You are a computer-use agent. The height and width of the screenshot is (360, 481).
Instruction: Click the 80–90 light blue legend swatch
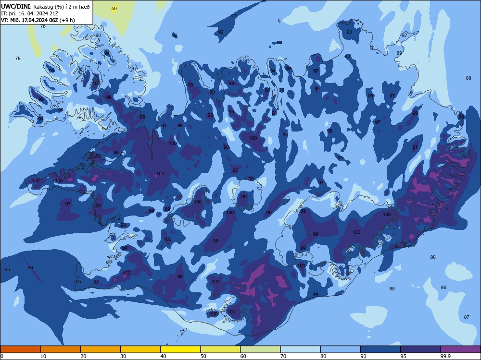pos(341,349)
